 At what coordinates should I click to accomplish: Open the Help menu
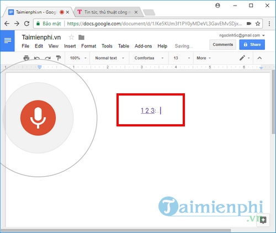tap(162, 46)
